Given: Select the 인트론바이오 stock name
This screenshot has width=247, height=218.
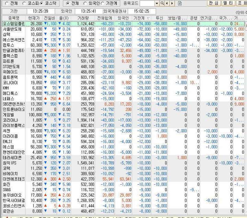Looking at the screenshot, I should point(14,109).
